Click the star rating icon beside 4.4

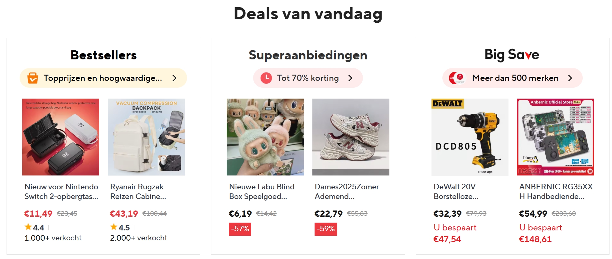(x=28, y=227)
